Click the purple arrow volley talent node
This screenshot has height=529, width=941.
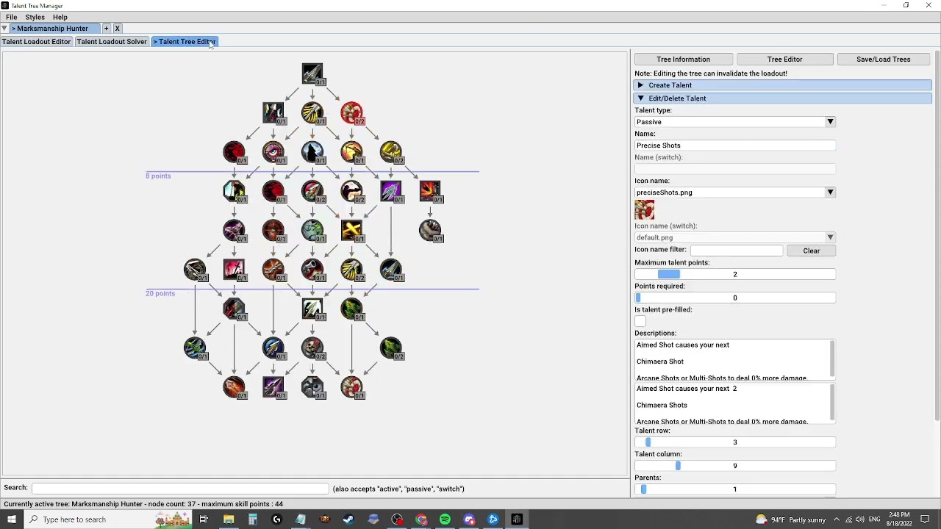point(391,191)
